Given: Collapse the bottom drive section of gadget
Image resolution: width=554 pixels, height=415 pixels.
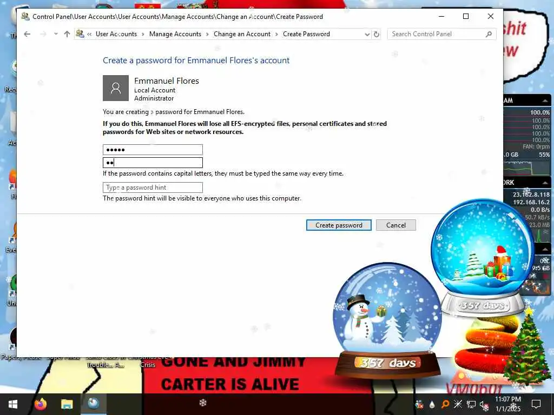Looking at the screenshot, I should [545, 250].
